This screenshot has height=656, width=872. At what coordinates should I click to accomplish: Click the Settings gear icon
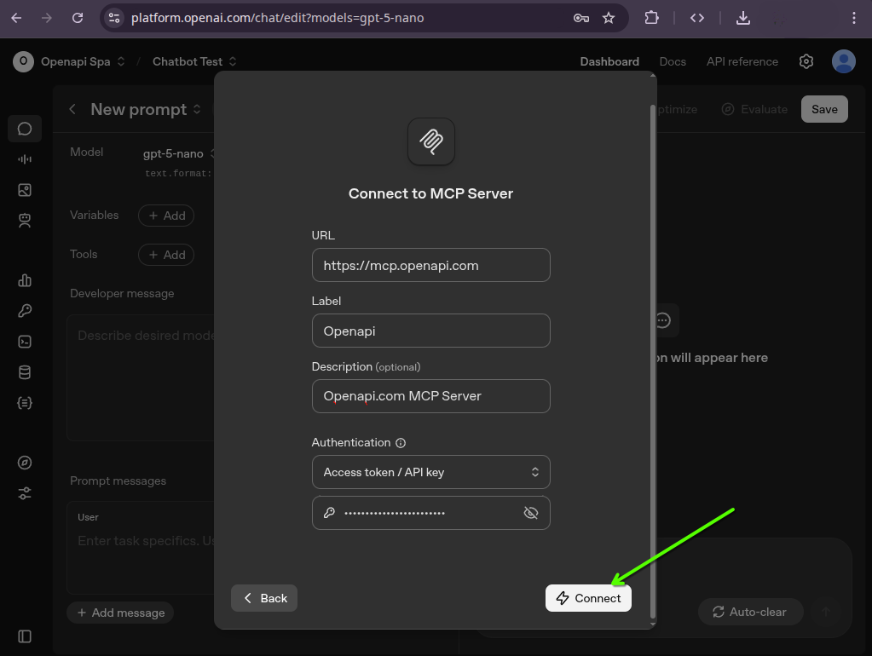(x=806, y=61)
